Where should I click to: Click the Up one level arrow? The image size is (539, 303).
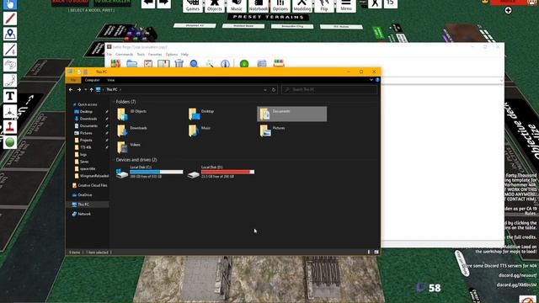91,90
